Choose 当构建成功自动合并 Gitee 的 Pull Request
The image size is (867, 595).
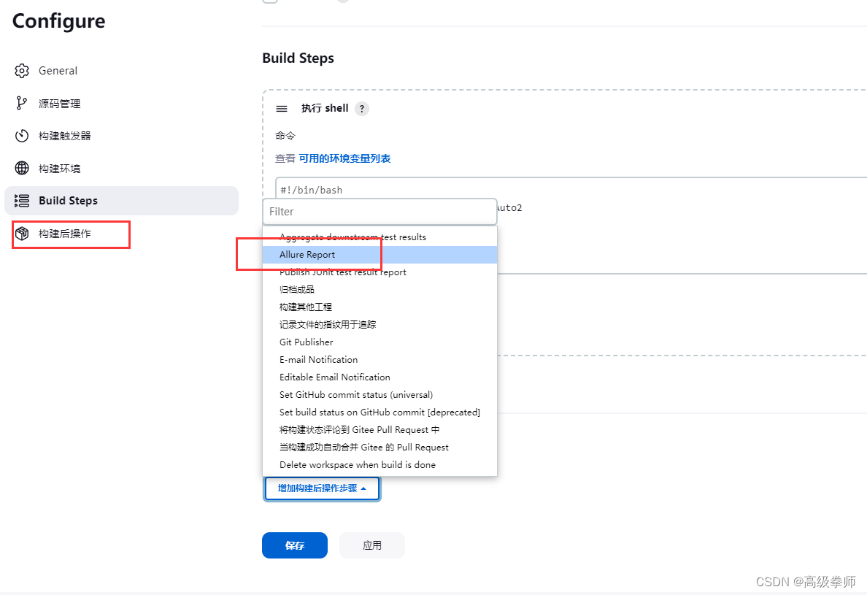tap(380, 448)
